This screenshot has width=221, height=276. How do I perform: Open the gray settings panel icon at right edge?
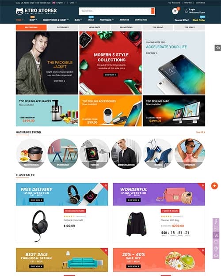pyautogui.click(x=217, y=48)
